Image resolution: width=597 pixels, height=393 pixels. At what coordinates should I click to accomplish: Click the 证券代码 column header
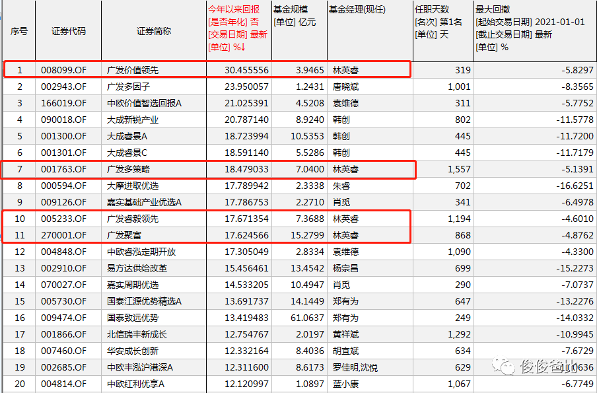click(69, 31)
